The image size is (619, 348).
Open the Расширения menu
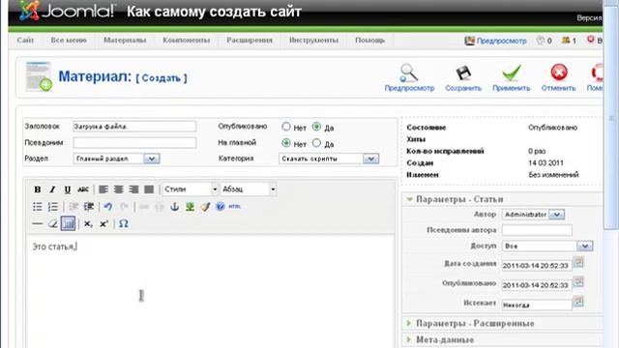pyautogui.click(x=250, y=41)
